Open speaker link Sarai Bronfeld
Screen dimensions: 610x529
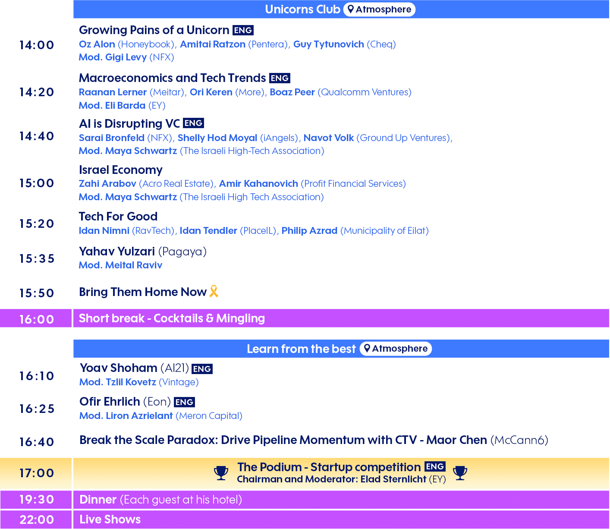pos(112,138)
